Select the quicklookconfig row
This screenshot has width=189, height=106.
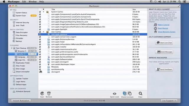pos(93,69)
